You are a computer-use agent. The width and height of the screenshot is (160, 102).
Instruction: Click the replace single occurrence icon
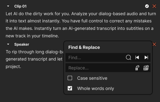[137, 68]
